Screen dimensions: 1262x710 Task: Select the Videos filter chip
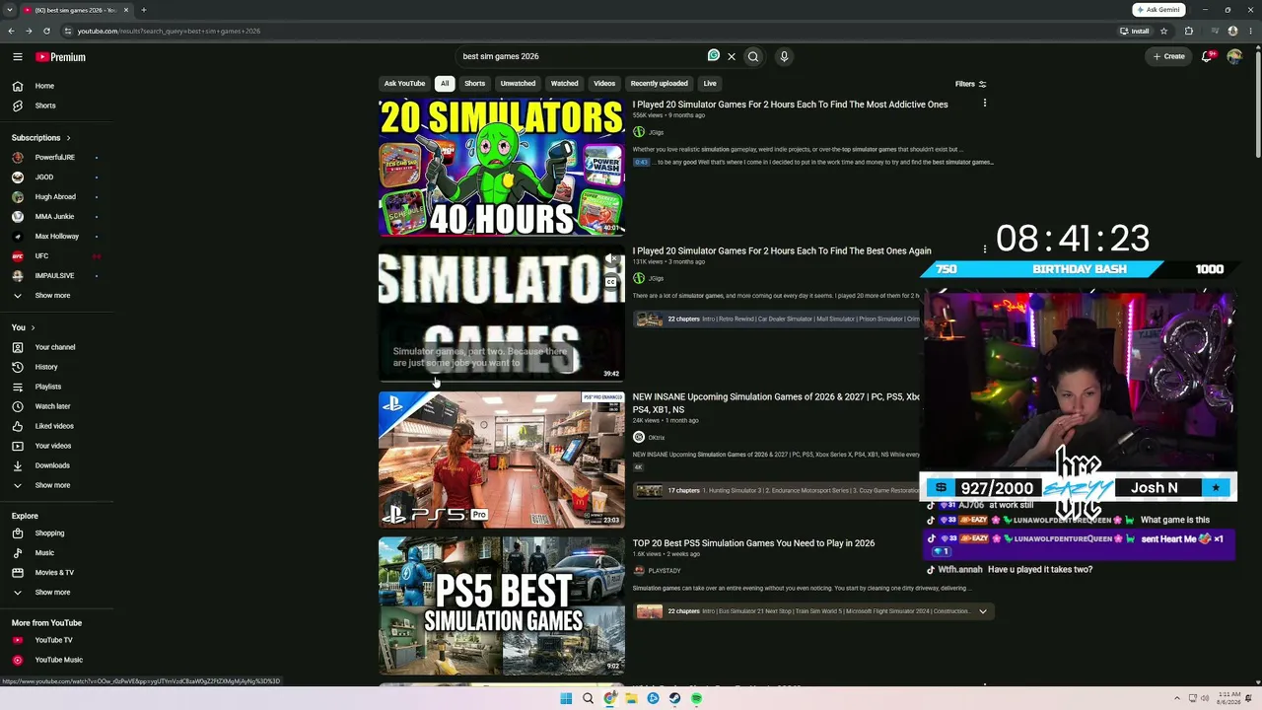604,84
